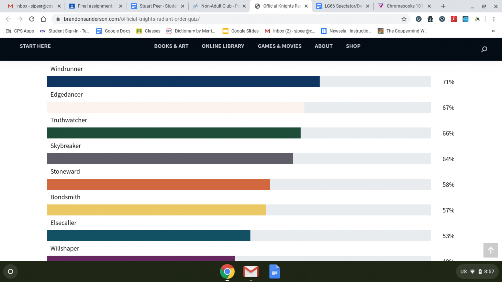Click the back-to-top arrow button
502x282 pixels.
[x=491, y=250]
